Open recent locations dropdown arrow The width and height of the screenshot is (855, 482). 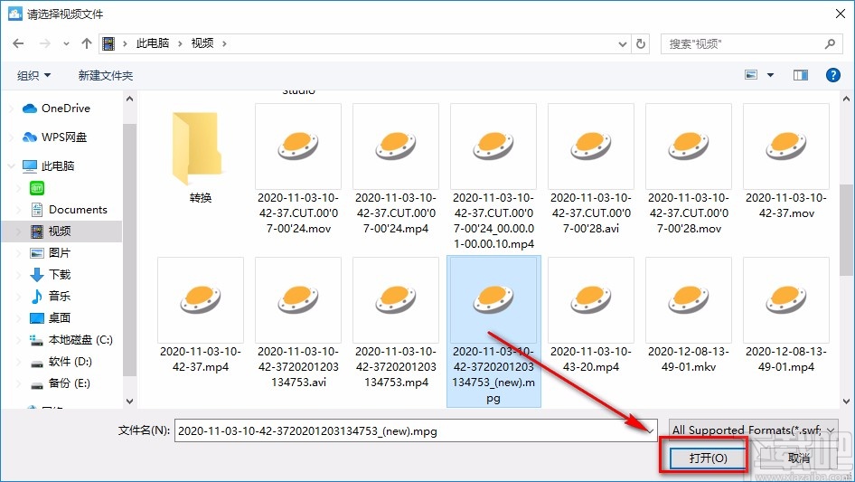[66, 43]
